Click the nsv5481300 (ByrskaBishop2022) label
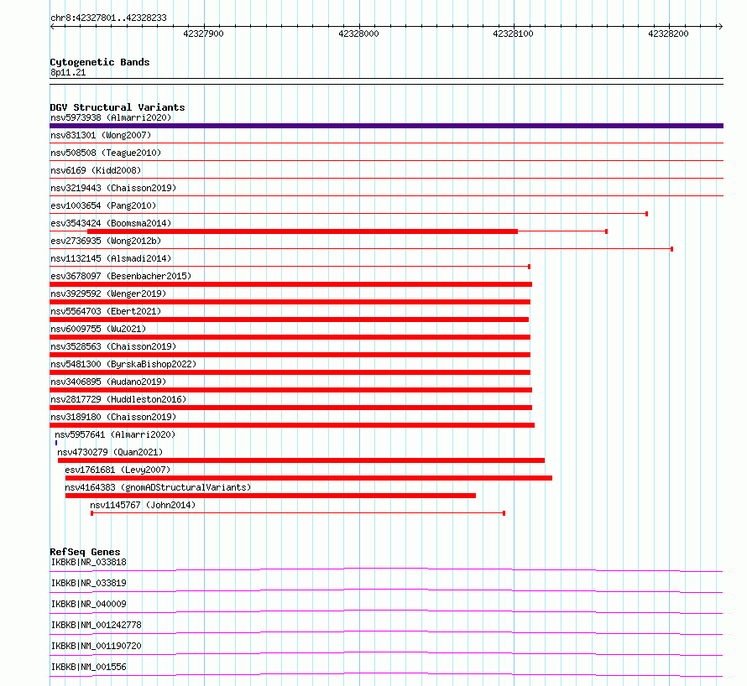This screenshot has width=747, height=686. click(123, 364)
